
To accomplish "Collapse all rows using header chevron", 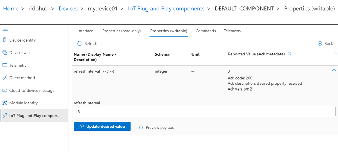I will tap(334, 53).
